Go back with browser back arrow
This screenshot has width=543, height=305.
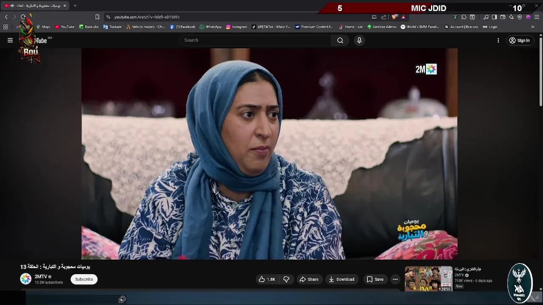(6, 17)
